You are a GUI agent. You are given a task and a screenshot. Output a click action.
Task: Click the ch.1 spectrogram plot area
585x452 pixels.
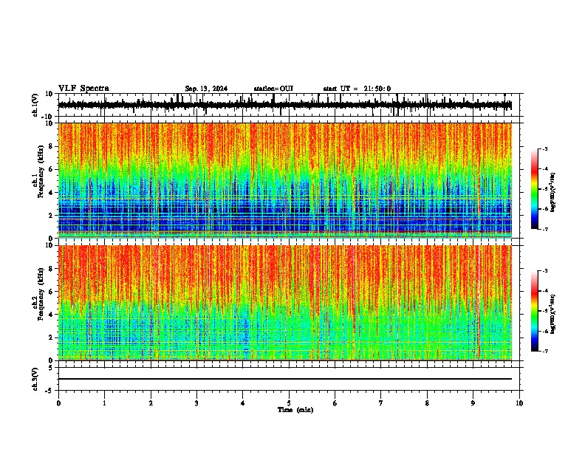(284, 180)
